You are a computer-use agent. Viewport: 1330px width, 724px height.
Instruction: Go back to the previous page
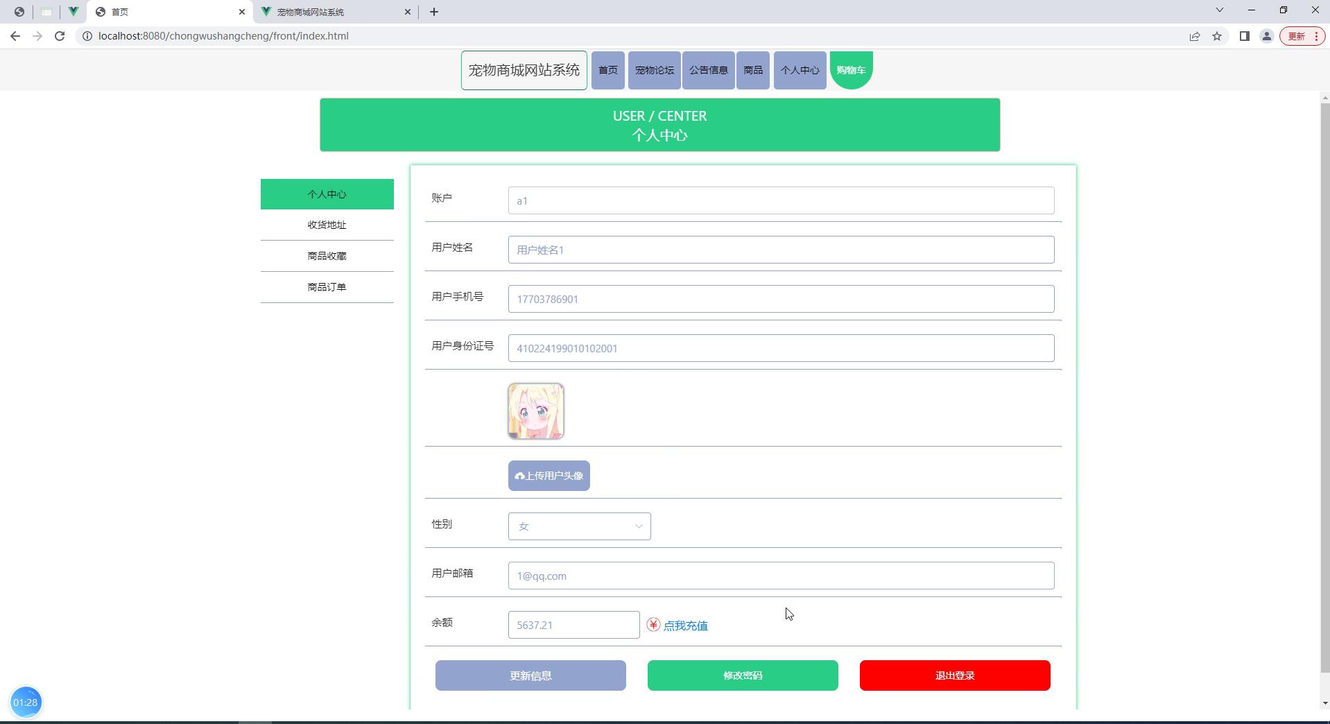pos(15,36)
